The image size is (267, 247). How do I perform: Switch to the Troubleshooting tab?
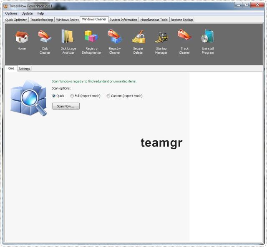coord(42,20)
